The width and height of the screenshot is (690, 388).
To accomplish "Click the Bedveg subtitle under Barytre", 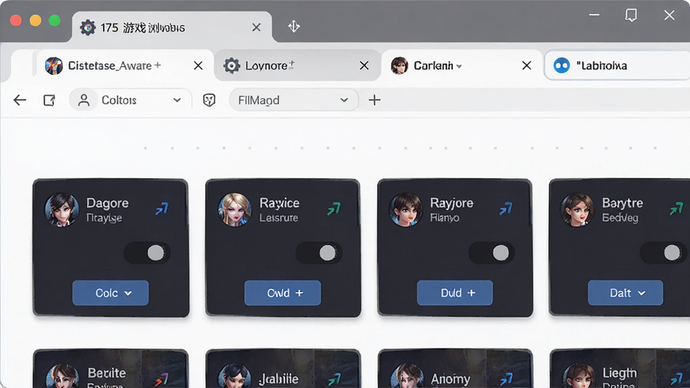I will point(620,218).
